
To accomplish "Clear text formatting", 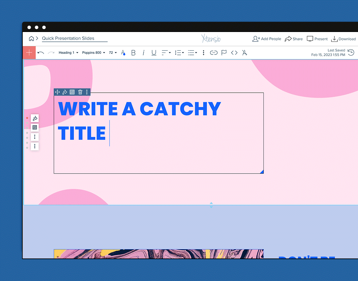I will click(244, 53).
